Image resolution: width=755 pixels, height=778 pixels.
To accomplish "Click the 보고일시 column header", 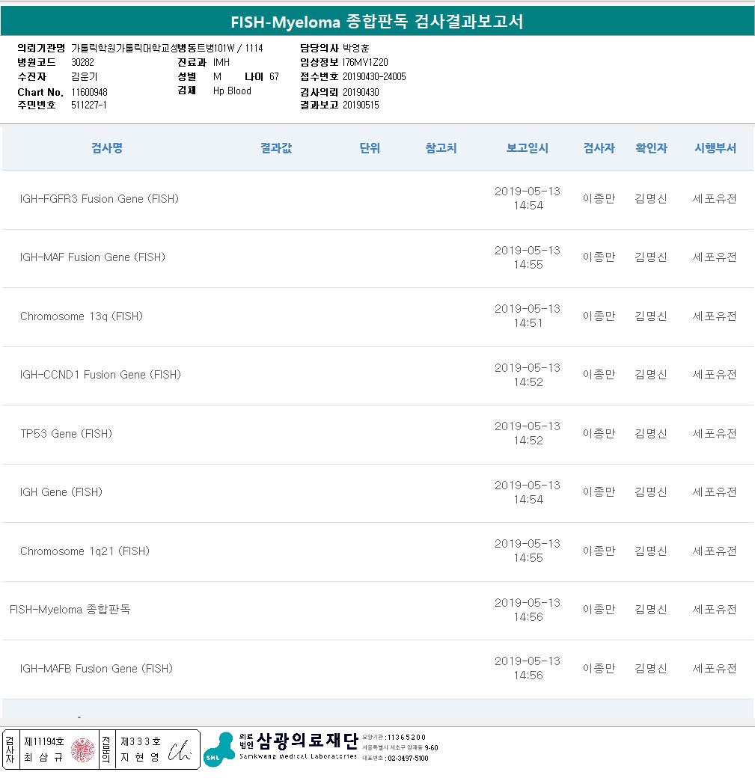I will (x=527, y=148).
